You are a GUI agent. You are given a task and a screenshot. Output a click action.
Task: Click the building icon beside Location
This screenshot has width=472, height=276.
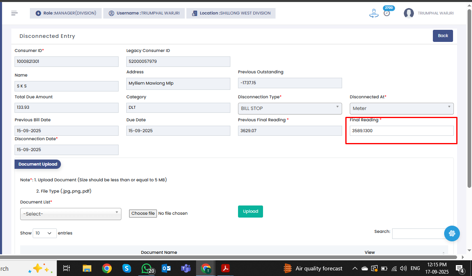(194, 13)
